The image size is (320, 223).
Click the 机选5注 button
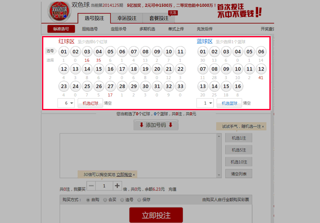[239, 150]
